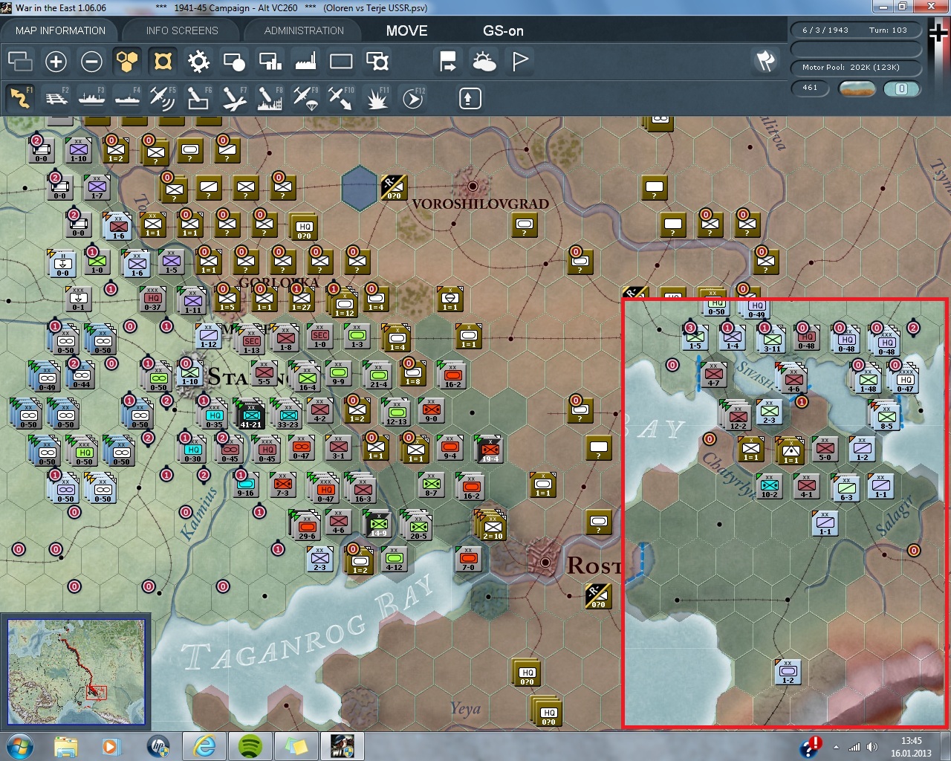951x761 pixels.
Task: Click the GS-on ground support label
Action: coord(503,30)
